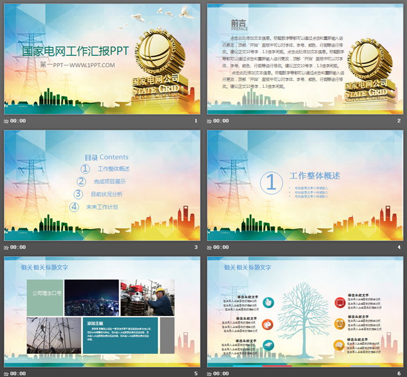Click the red computer monitor icon
Viewport: 407px width, 377px height.
(x=340, y=302)
